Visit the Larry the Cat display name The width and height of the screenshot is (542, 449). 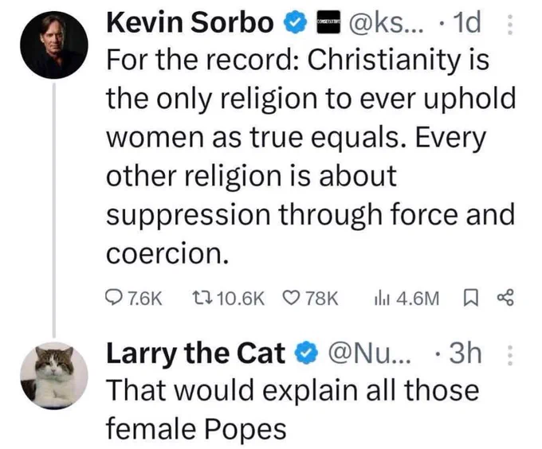[x=195, y=353]
